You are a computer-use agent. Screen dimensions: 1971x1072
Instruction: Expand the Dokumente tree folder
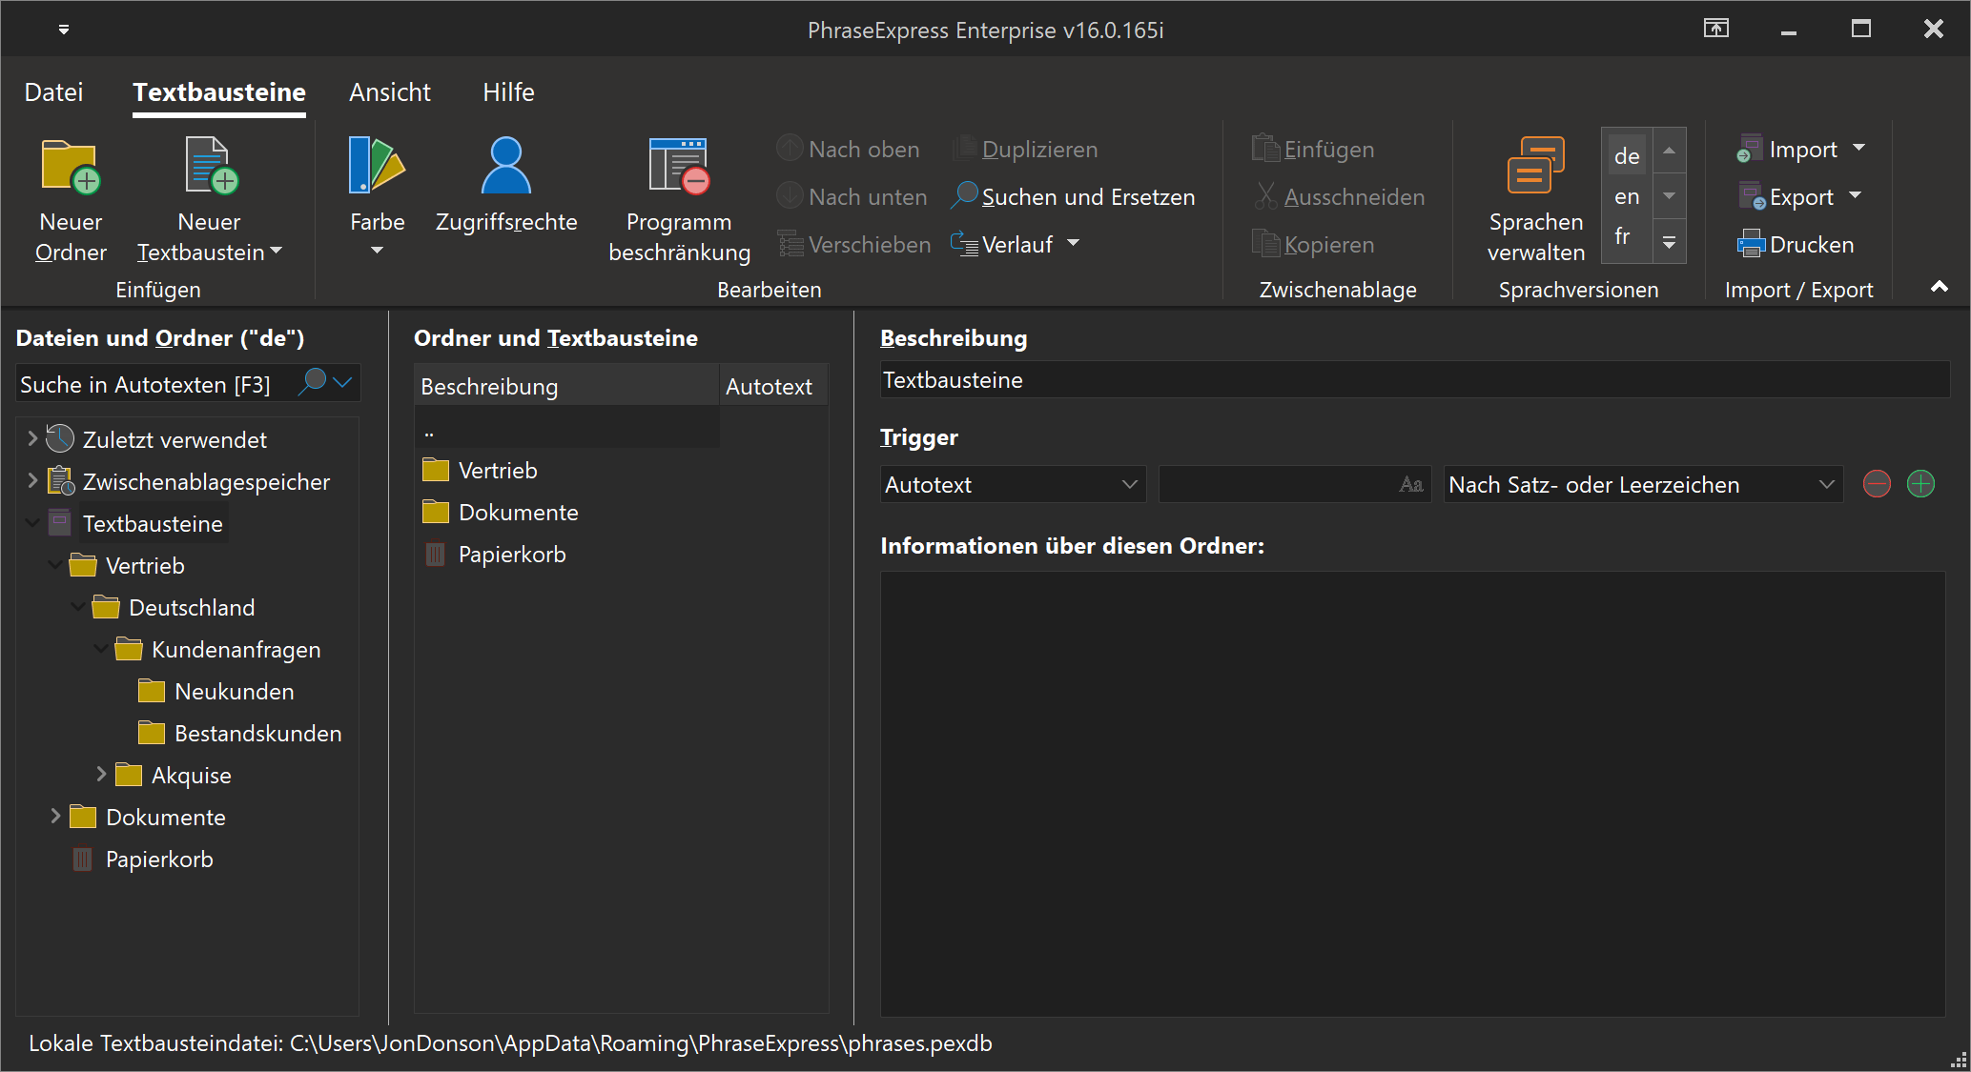pyautogui.click(x=54, y=817)
